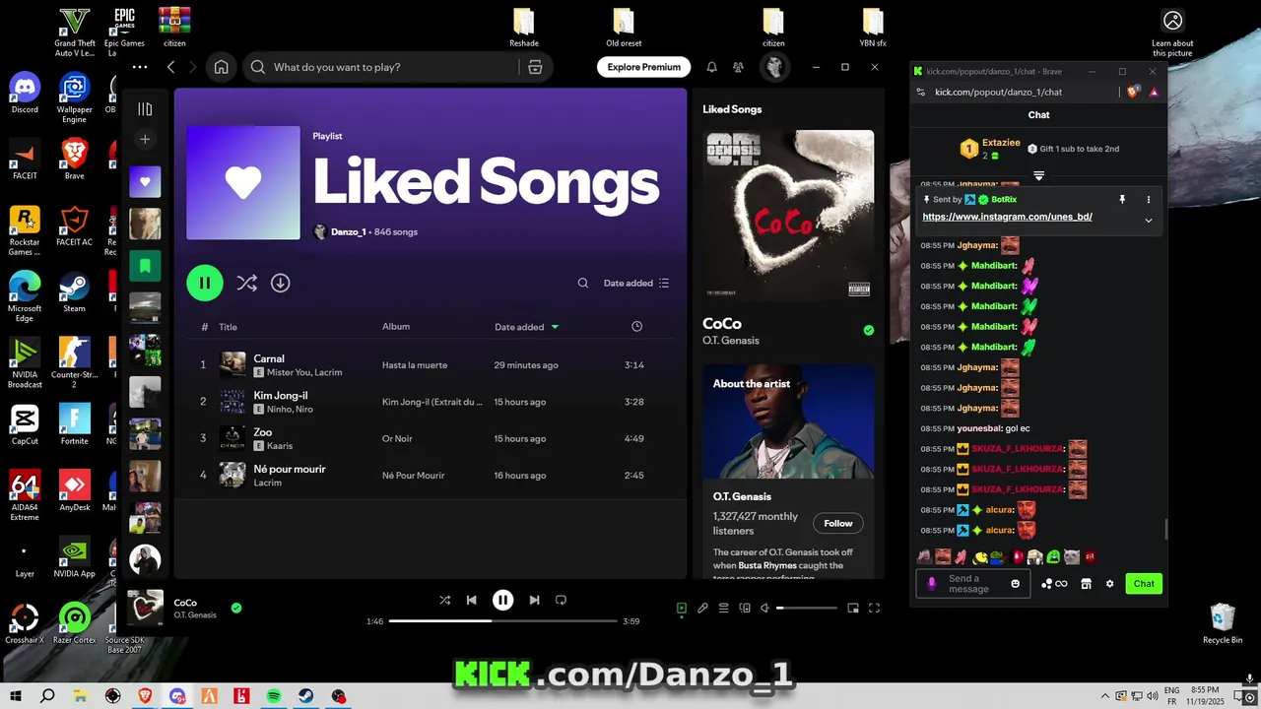Viewport: 1261px width, 709px height.
Task: Adjust the Spotify volume slider
Action: coord(807,609)
